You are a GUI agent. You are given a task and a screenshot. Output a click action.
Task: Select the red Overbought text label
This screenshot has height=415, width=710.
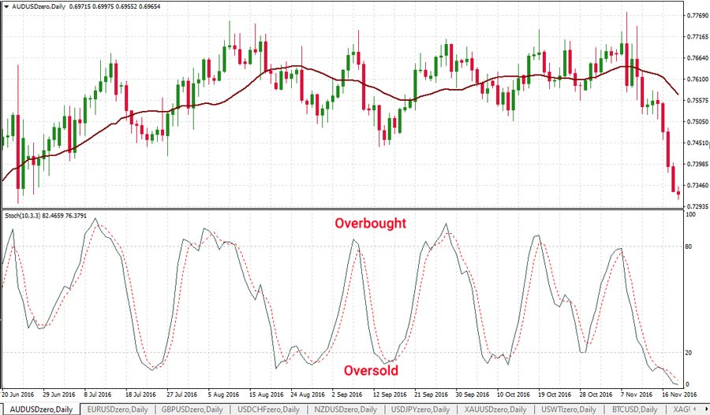pyautogui.click(x=370, y=224)
